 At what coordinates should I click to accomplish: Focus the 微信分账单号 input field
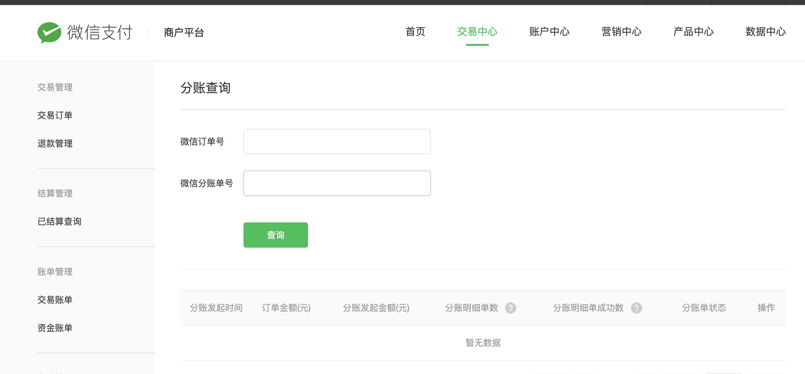pyautogui.click(x=337, y=183)
